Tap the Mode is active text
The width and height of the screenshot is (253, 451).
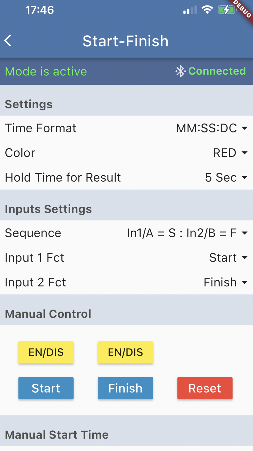[x=46, y=71]
